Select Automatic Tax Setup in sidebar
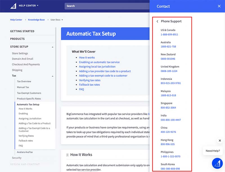Image resolution: width=225 pixels, height=172 pixels. (28, 104)
